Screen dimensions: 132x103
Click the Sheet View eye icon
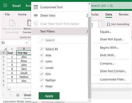[x=36, y=15]
